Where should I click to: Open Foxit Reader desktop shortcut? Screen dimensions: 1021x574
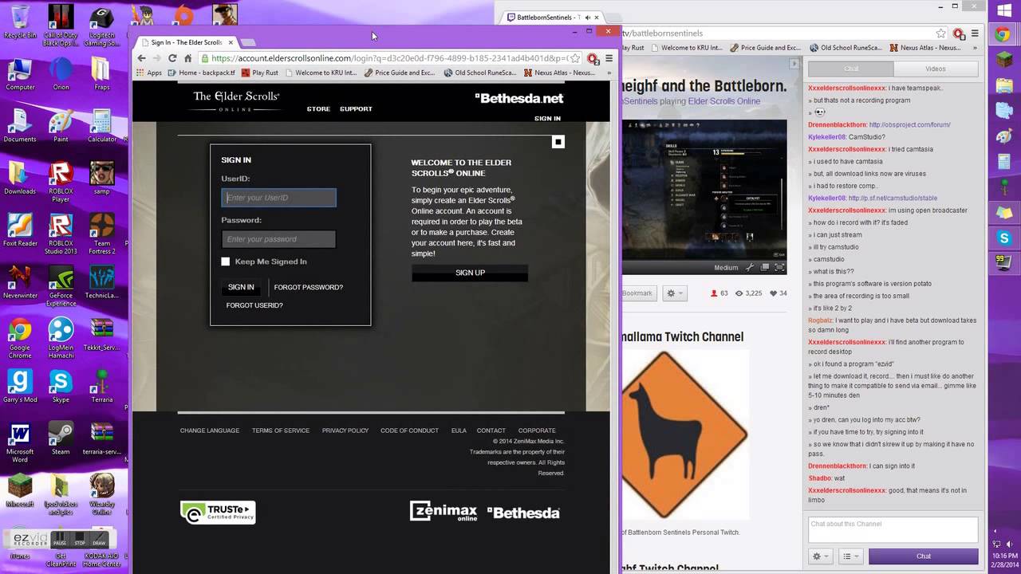click(x=19, y=230)
